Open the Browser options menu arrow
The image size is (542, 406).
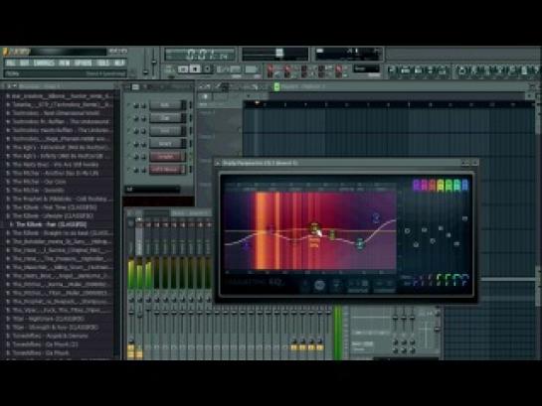(x=9, y=86)
